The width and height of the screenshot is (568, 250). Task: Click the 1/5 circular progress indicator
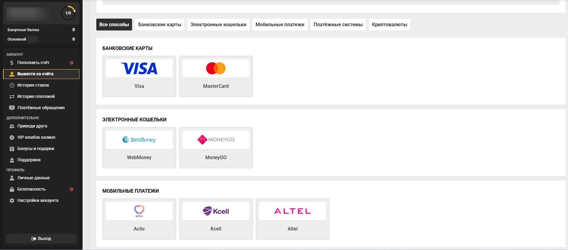tap(68, 13)
